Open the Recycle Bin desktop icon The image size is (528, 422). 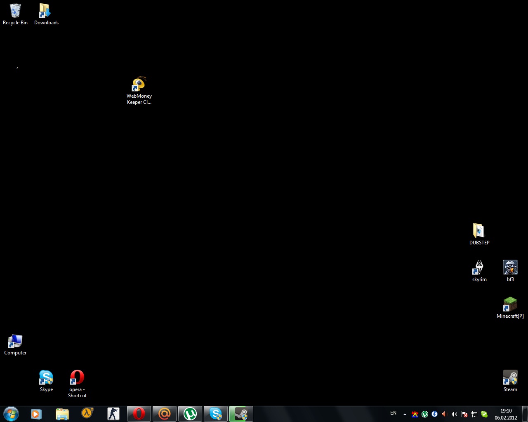(x=15, y=14)
